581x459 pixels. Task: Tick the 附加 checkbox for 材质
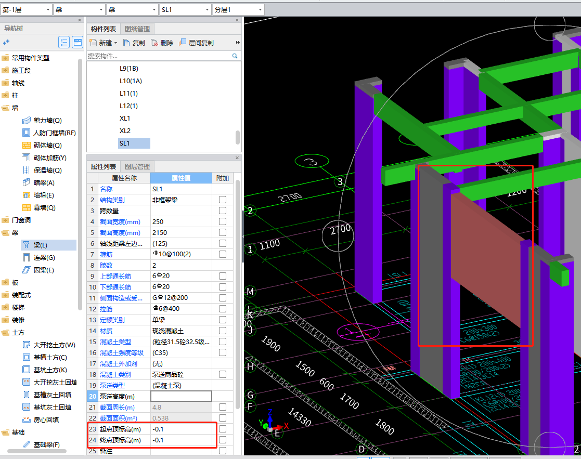pyautogui.click(x=222, y=331)
